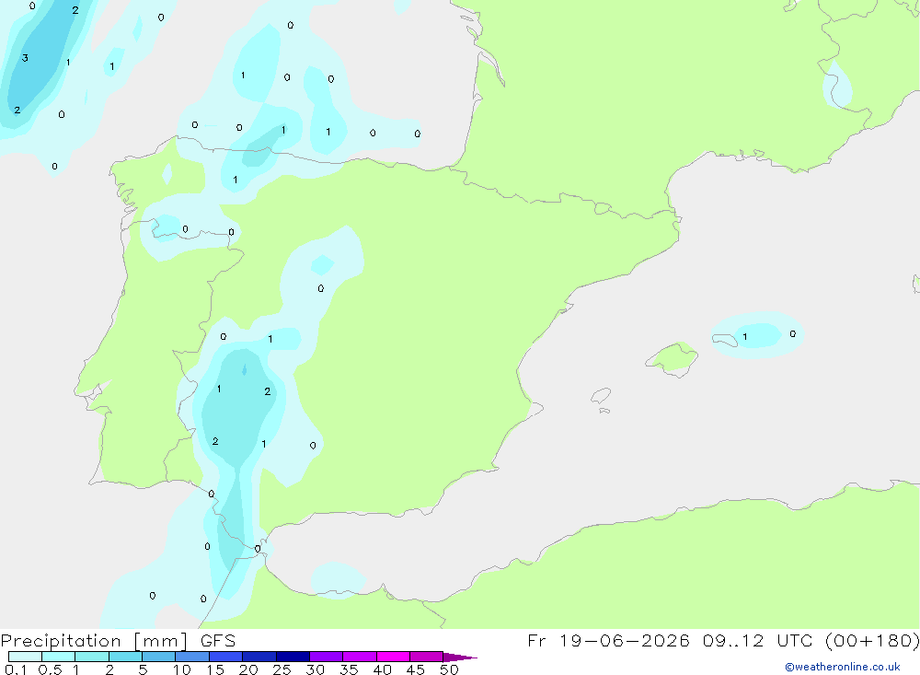Pick the 25–30 mm legend swatch
The width and height of the screenshot is (920, 675).
(x=293, y=657)
